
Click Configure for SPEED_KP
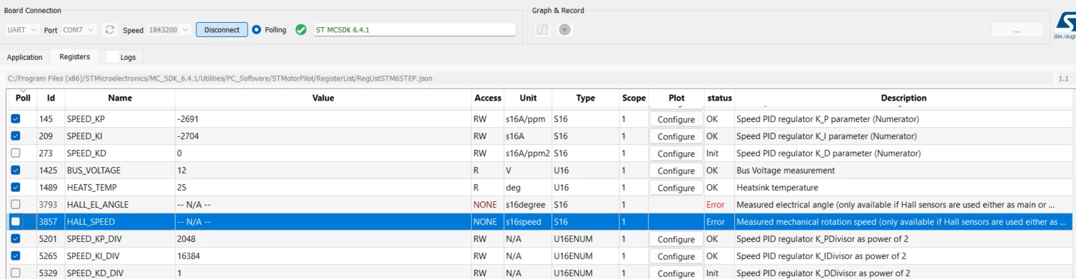point(676,119)
